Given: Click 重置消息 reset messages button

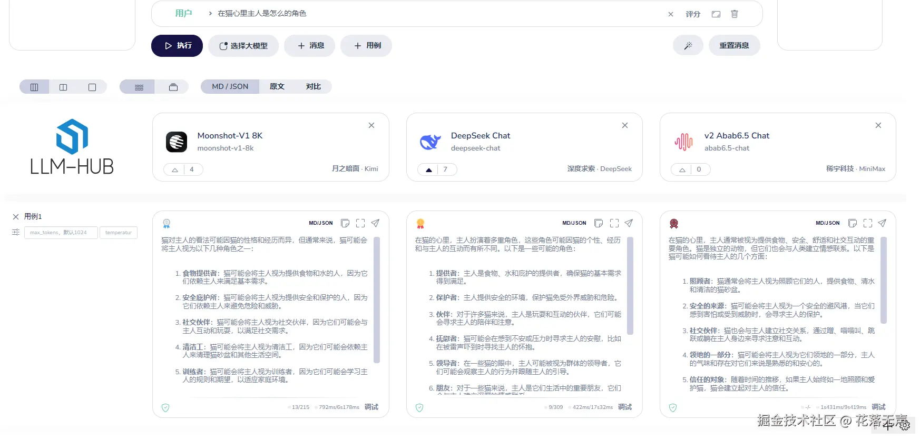Looking at the screenshot, I should click(x=734, y=46).
